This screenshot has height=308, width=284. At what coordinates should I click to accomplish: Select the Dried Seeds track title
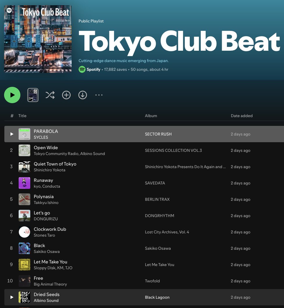pos(47,294)
